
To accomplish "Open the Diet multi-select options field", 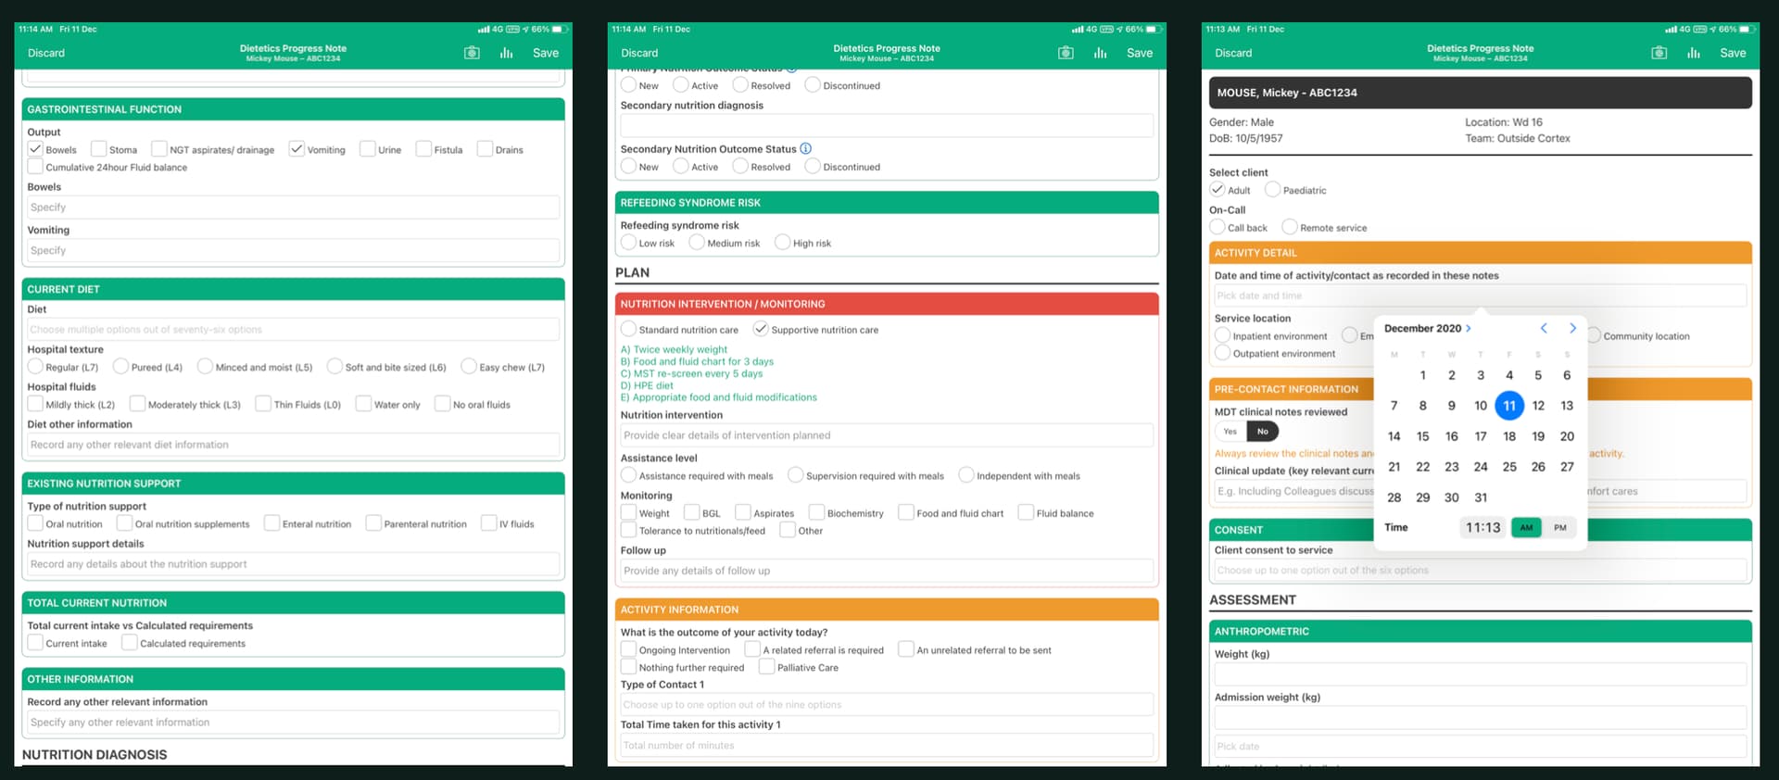I will point(293,329).
